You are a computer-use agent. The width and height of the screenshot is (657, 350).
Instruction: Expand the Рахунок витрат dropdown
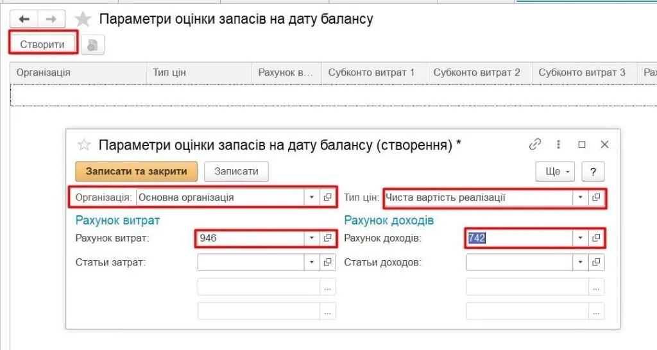312,238
